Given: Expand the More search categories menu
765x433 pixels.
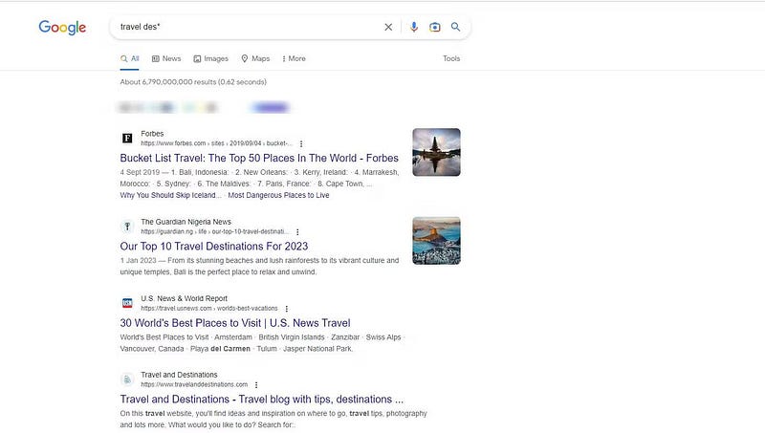Looking at the screenshot, I should pyautogui.click(x=294, y=58).
